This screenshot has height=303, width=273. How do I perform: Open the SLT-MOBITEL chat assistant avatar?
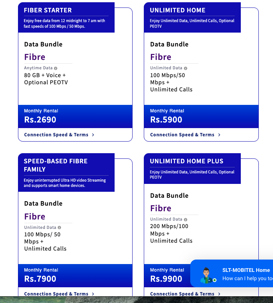point(207,275)
